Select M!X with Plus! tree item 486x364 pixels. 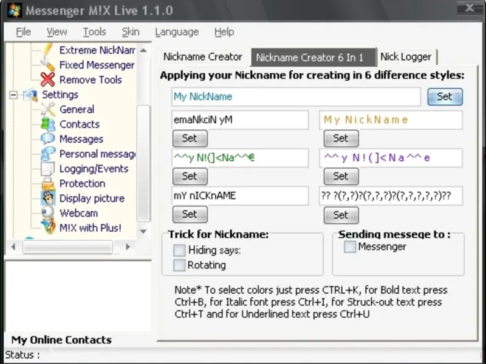pyautogui.click(x=90, y=228)
